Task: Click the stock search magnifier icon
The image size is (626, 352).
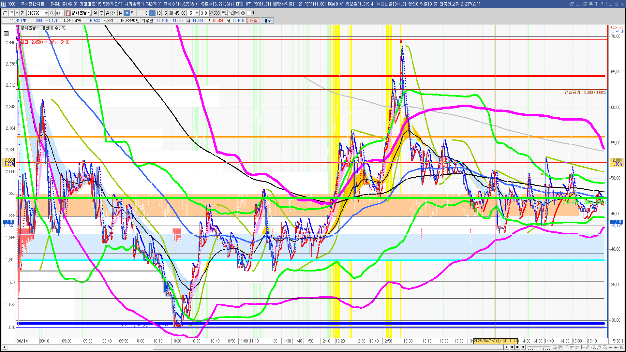Action: pos(52,13)
